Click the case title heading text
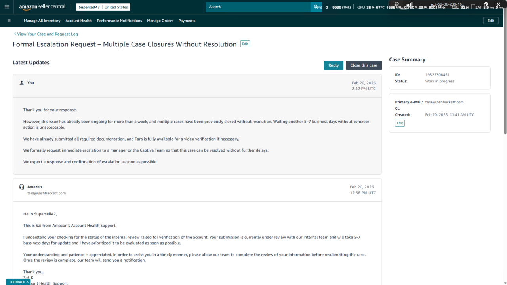Screen dimensions: 507x285 click(125, 44)
